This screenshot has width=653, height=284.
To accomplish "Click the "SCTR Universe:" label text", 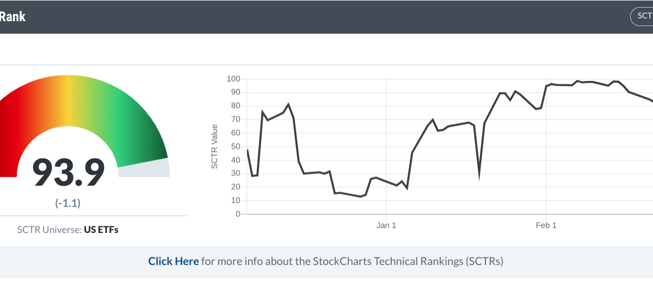I will 50,230.
